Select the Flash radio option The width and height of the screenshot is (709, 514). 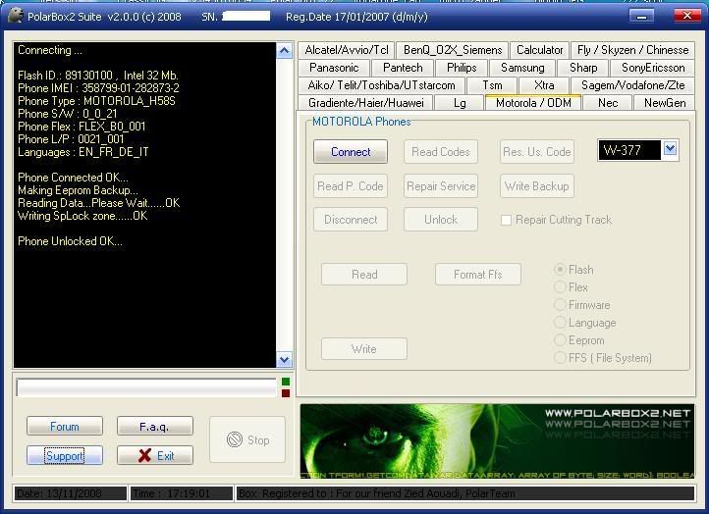(561, 270)
